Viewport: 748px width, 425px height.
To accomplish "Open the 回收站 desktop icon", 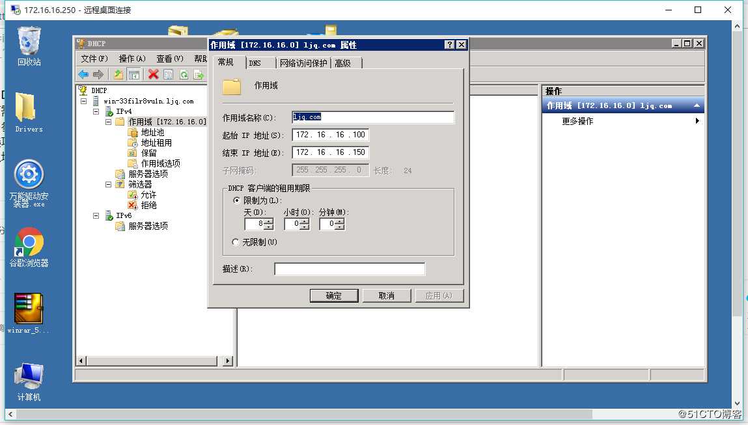I will click(29, 46).
